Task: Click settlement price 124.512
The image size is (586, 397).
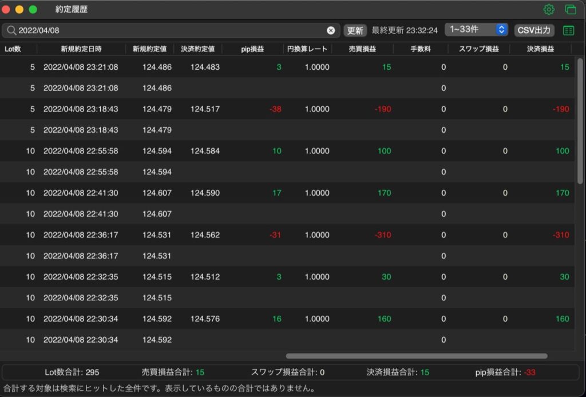Action: click(205, 277)
